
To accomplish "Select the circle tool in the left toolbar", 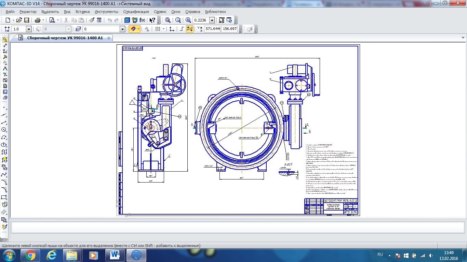I will [x=4, y=130].
